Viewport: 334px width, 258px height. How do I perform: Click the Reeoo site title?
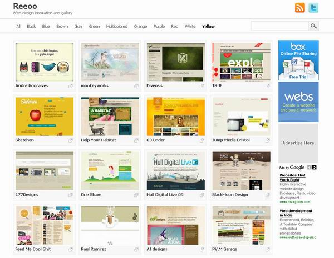tap(24, 6)
